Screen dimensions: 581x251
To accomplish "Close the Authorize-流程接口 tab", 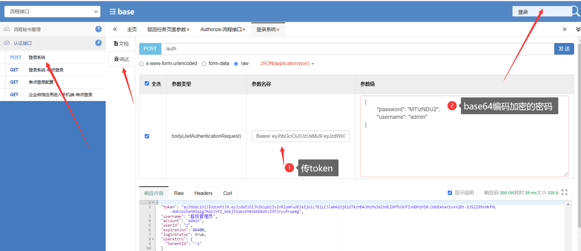I will pyautogui.click(x=244, y=30).
